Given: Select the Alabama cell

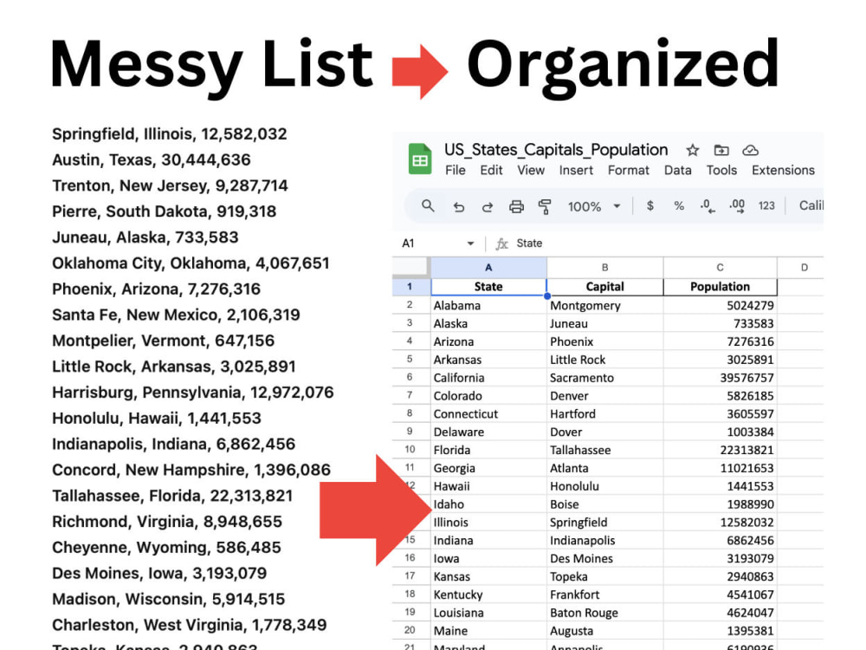Looking at the screenshot, I should 488,305.
